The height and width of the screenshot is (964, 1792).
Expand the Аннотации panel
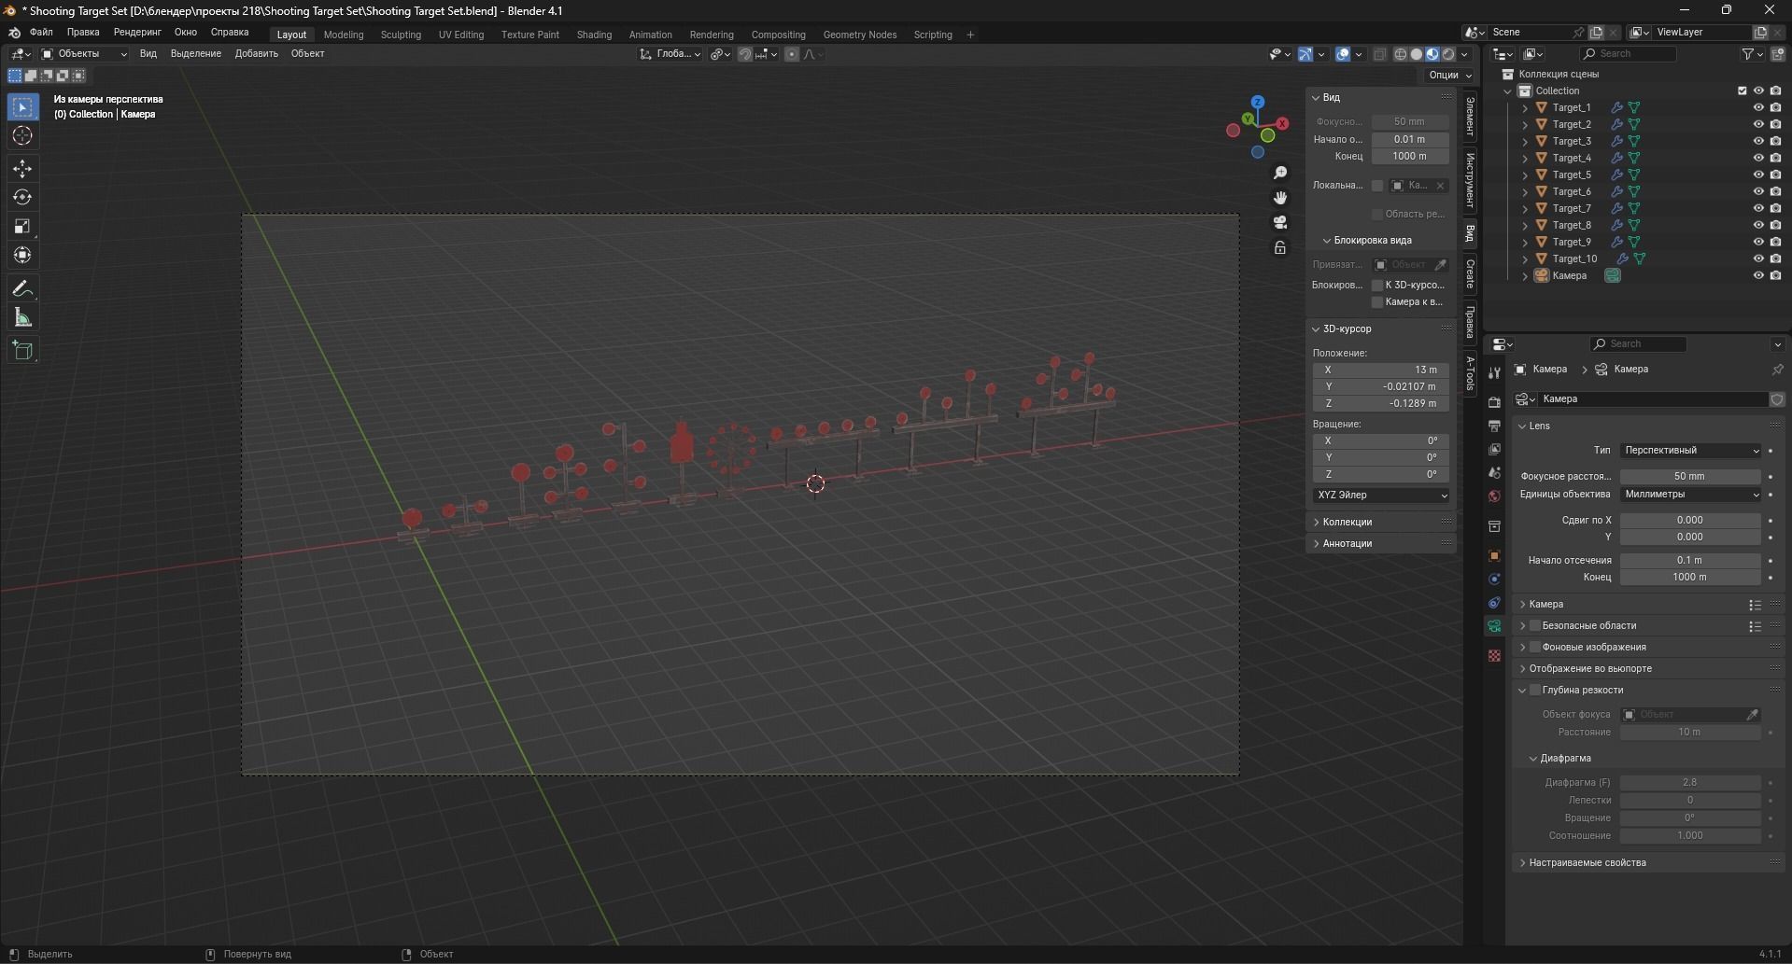click(1346, 544)
